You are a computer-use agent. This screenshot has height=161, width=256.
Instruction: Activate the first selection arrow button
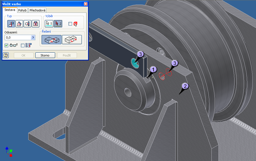click(x=49, y=24)
